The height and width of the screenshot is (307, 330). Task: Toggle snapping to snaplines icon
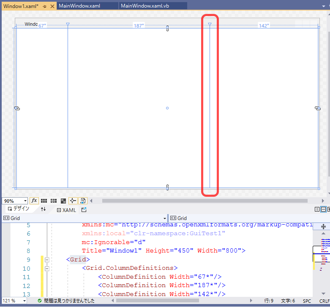pos(73,201)
